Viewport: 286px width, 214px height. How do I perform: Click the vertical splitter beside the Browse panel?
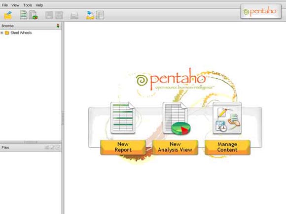point(63,118)
